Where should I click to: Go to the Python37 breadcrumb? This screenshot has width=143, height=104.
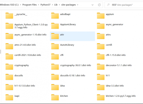pyautogui.click(x=45, y=5)
